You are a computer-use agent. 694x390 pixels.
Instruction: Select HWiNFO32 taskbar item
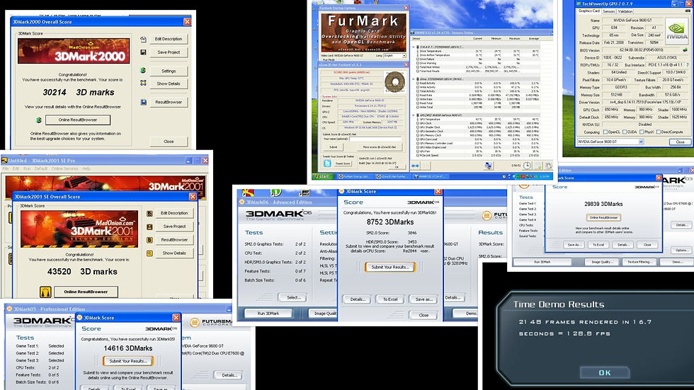tap(431, 176)
